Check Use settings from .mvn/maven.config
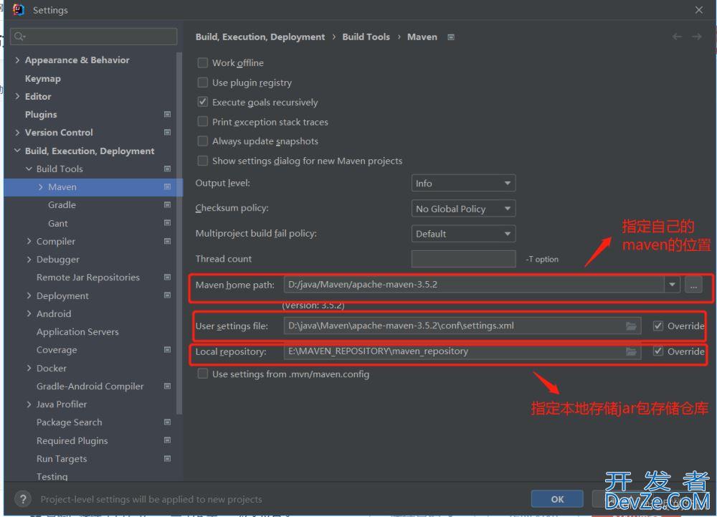The width and height of the screenshot is (717, 517). tap(203, 374)
